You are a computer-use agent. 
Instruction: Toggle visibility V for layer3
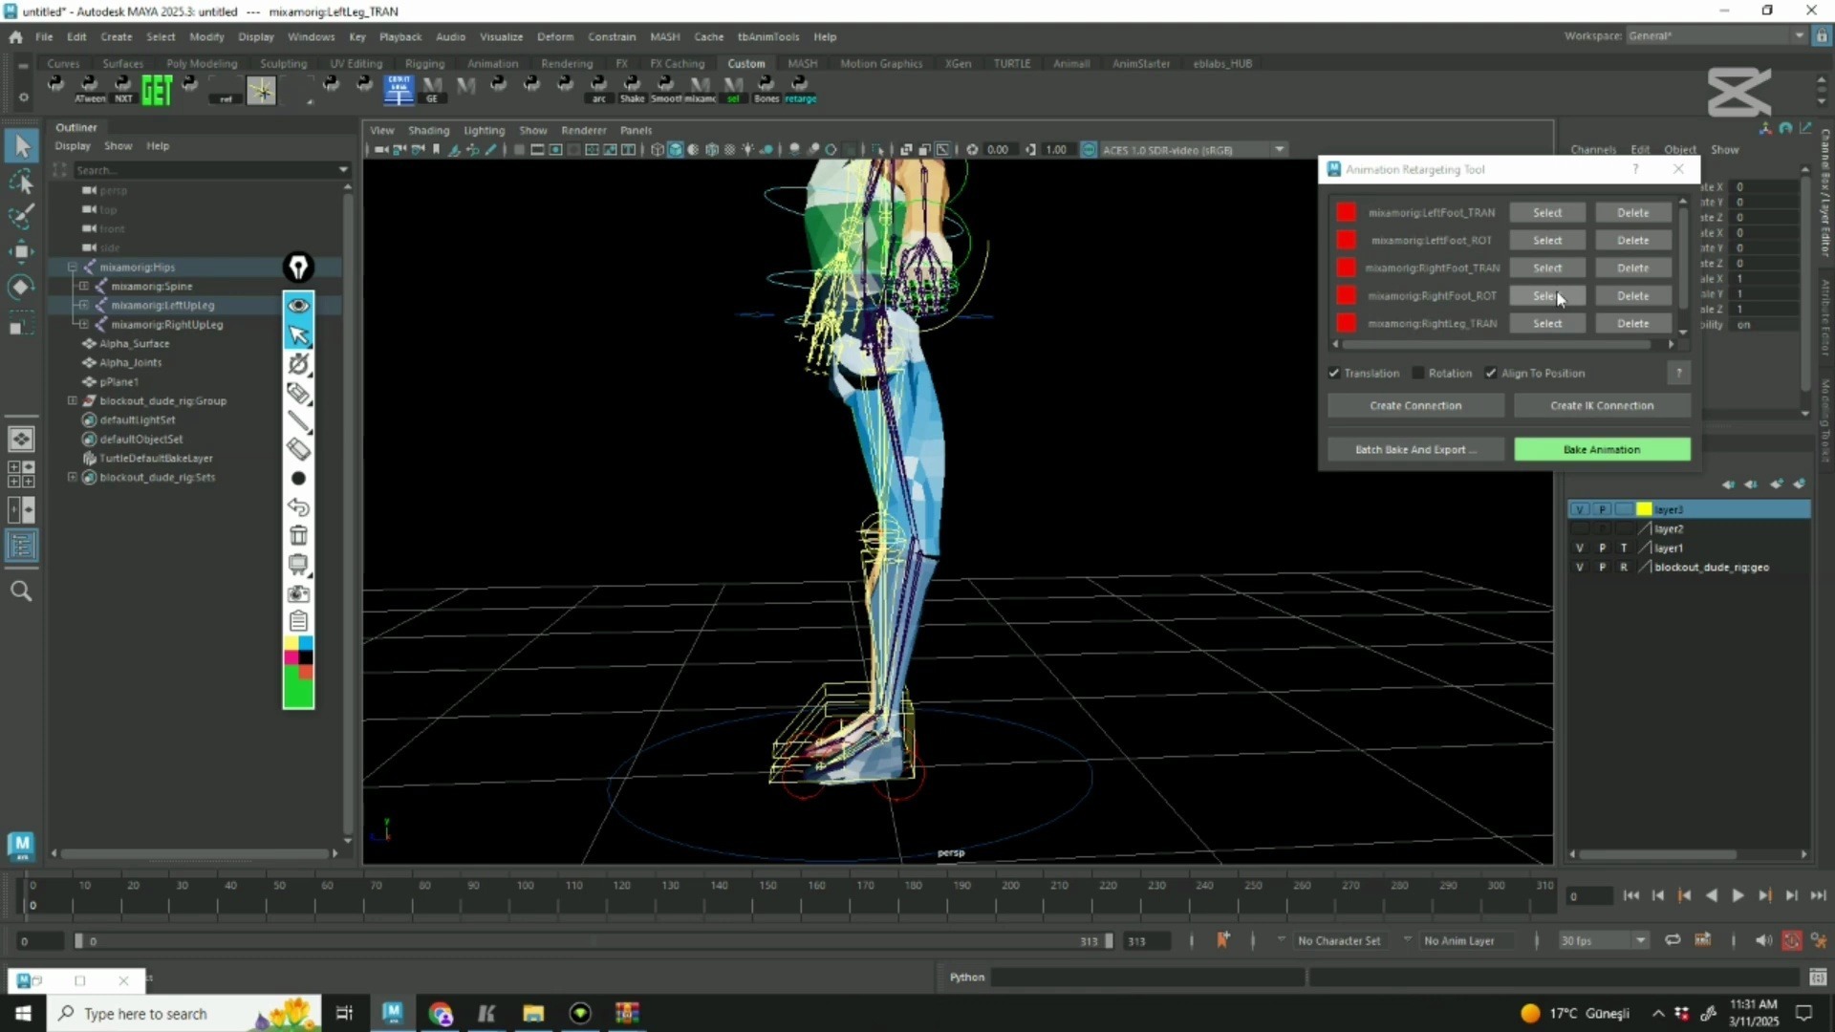1580,510
